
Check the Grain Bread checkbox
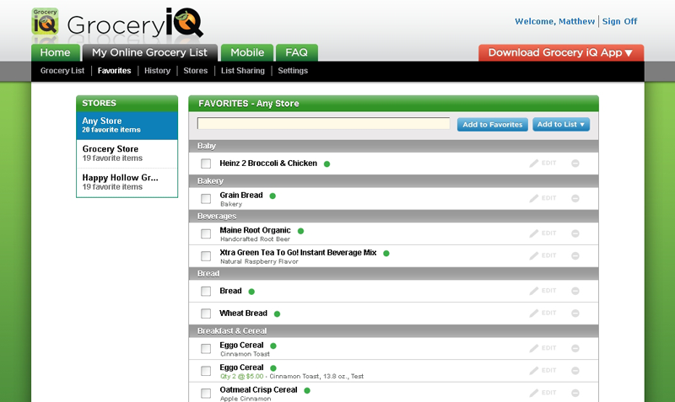(206, 199)
